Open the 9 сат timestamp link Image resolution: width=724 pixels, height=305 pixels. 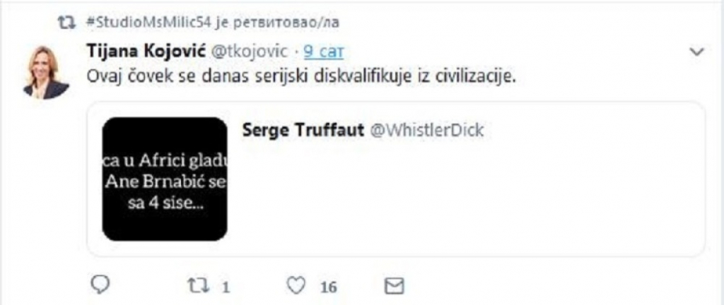coord(324,52)
